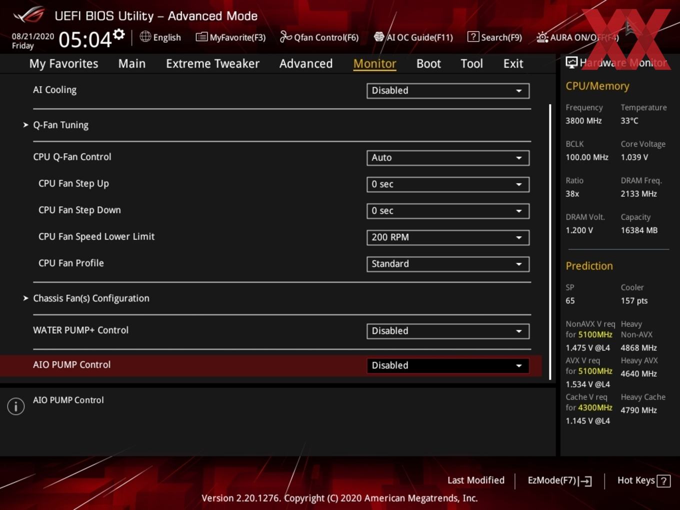Open the CPU Fan Step Up dropdown
680x510 pixels.
coord(448,184)
